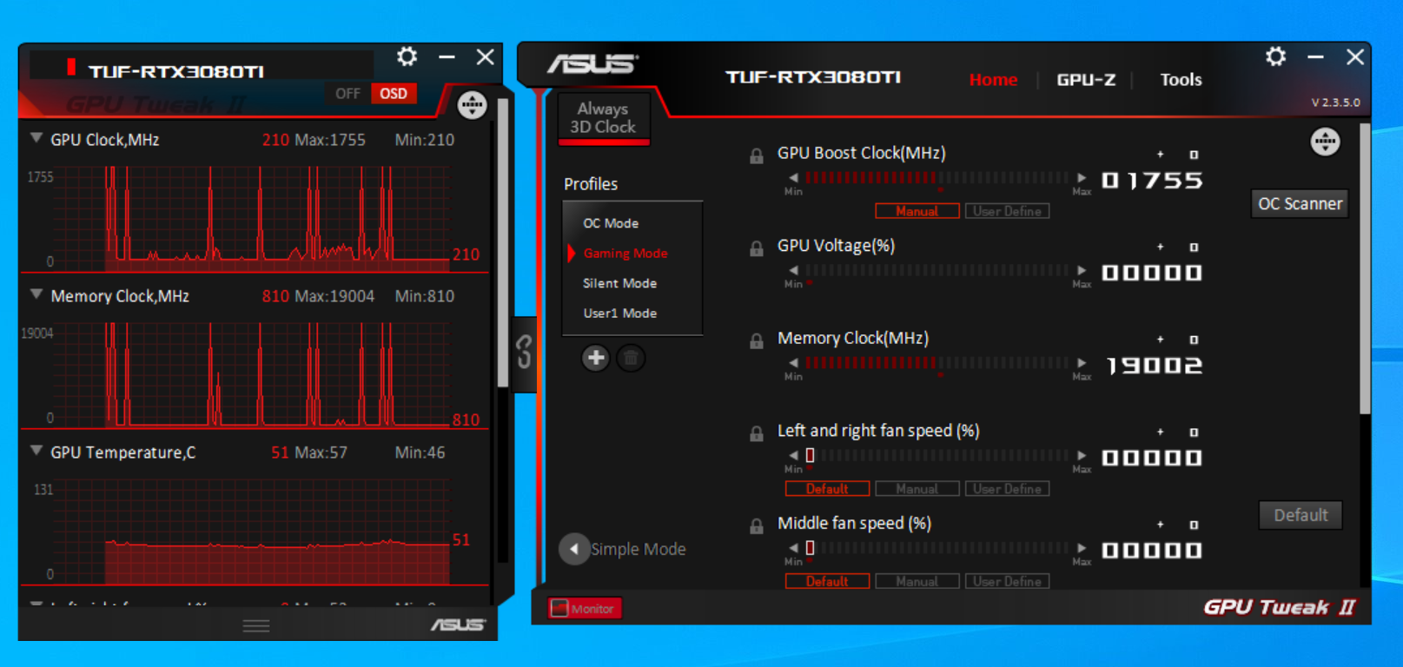Click the plus icon above Memory Clock value
Screen dimensions: 1403x667
(1160, 340)
